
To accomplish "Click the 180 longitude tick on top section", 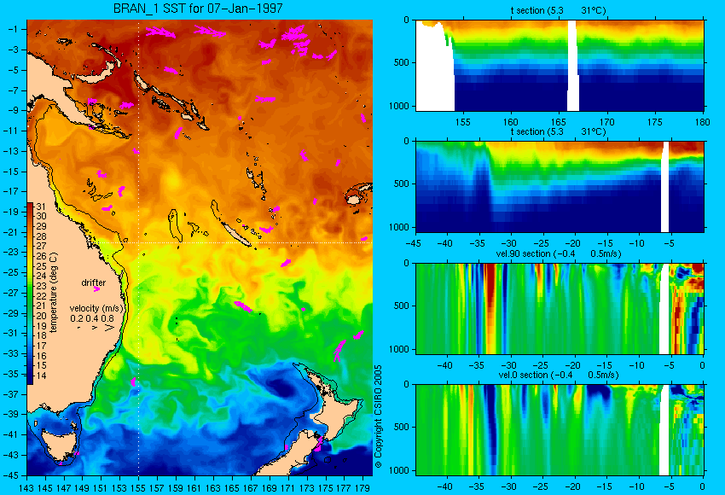I will click(x=702, y=122).
